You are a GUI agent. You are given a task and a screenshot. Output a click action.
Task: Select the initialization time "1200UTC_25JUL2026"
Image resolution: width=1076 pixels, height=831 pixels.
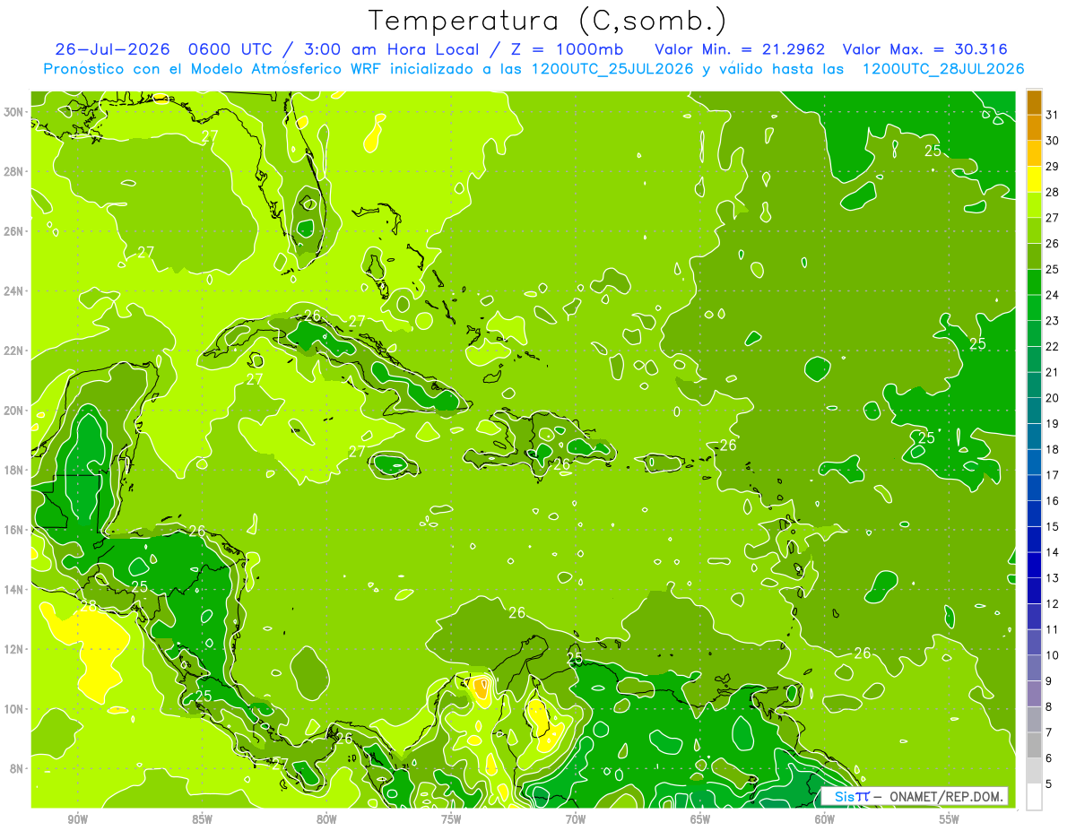tap(612, 69)
